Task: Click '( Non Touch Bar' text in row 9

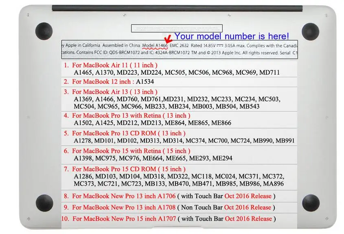Action: [200, 208]
